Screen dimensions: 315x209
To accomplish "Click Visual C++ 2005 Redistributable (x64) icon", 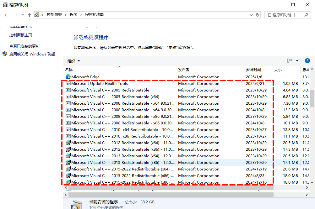I will tap(68, 97).
